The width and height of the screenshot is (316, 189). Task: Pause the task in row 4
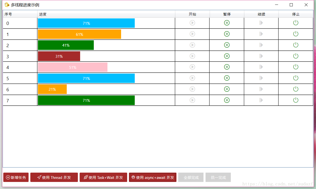(x=227, y=67)
